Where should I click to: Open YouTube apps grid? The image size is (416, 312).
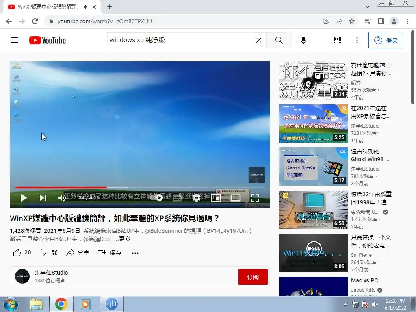pyautogui.click(x=338, y=40)
